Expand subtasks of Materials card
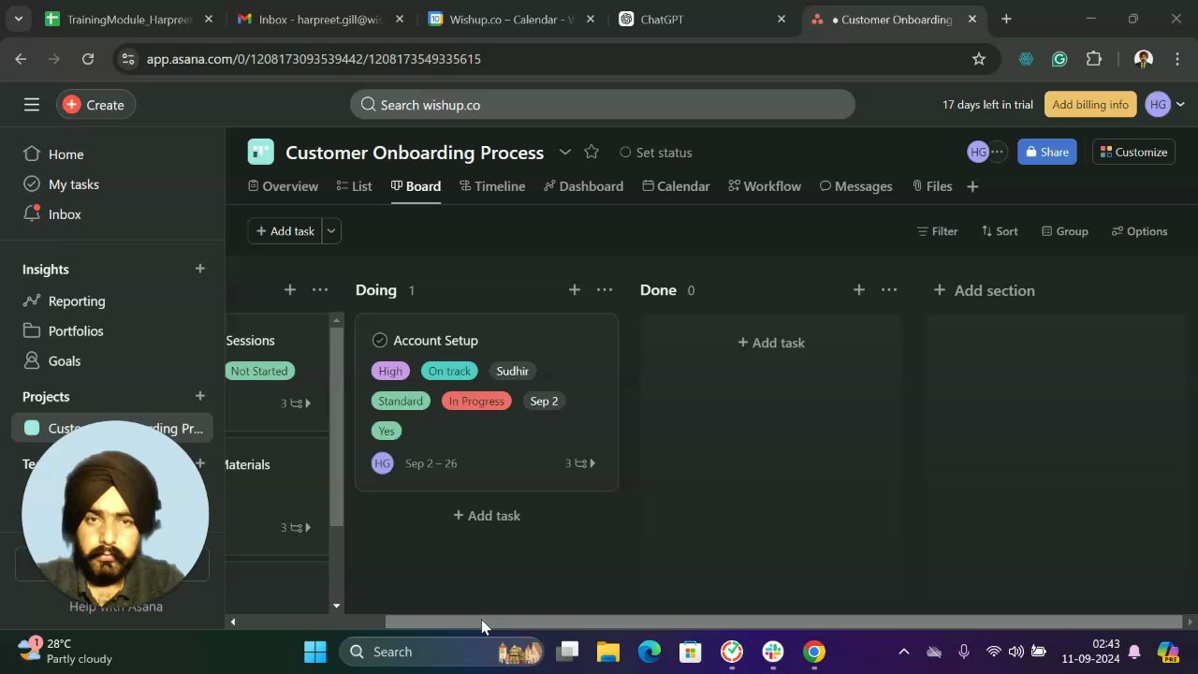Screen dimensions: 1198x674 [x=297, y=528]
